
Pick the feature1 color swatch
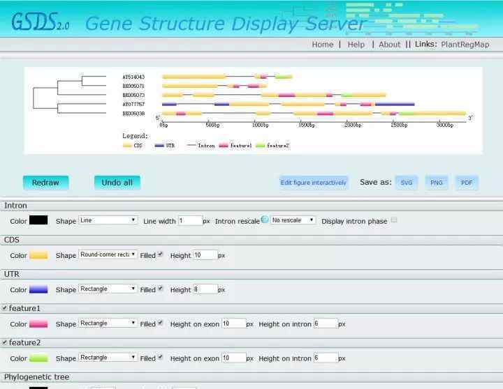(x=38, y=323)
